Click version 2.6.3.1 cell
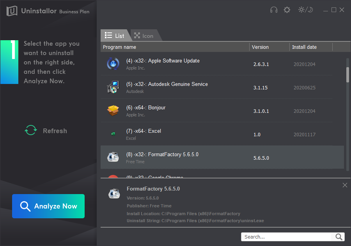The width and height of the screenshot is (351, 246). (261, 64)
